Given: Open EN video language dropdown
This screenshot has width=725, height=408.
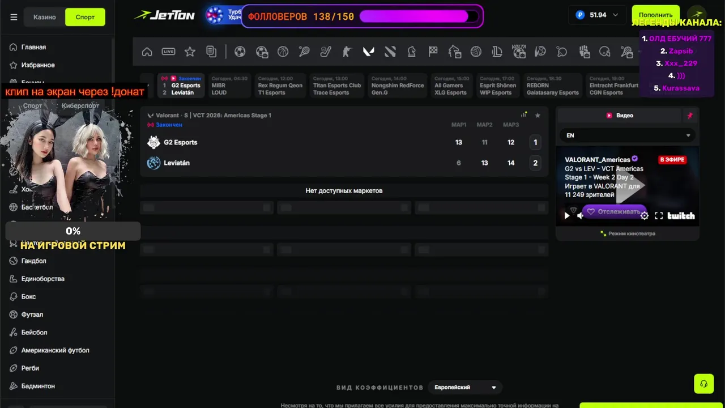Looking at the screenshot, I should tap(628, 135).
